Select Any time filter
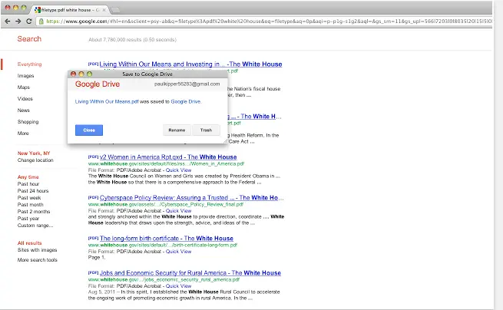Screen dimensions: 503x310 point(28,177)
